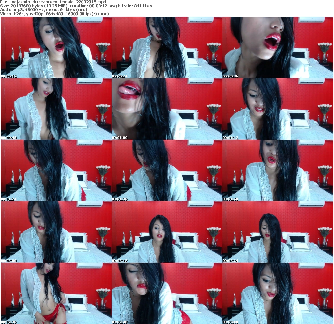
Task: Open the thumbnail stamped 00:02:48
Action: [x=167, y=294]
